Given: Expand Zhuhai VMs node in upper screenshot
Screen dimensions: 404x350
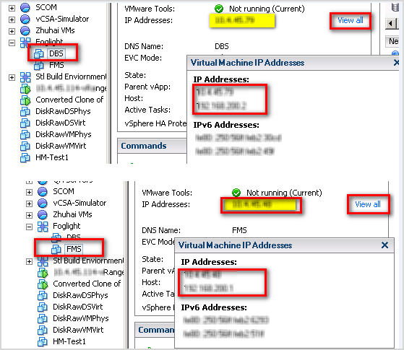Looking at the screenshot, I should pos(12,31).
